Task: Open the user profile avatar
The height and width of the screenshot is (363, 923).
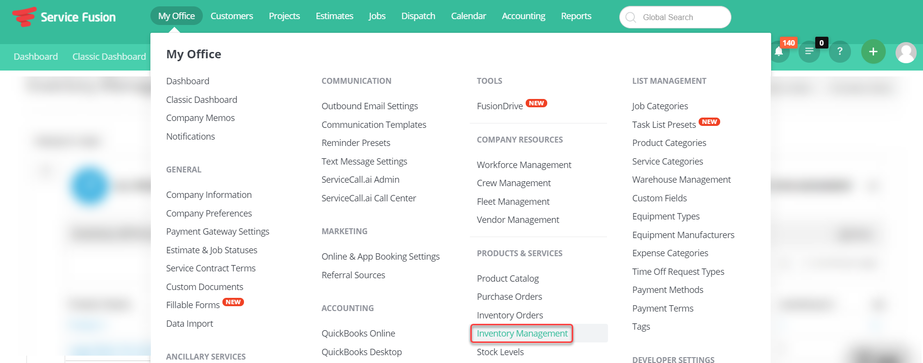Action: click(x=906, y=52)
